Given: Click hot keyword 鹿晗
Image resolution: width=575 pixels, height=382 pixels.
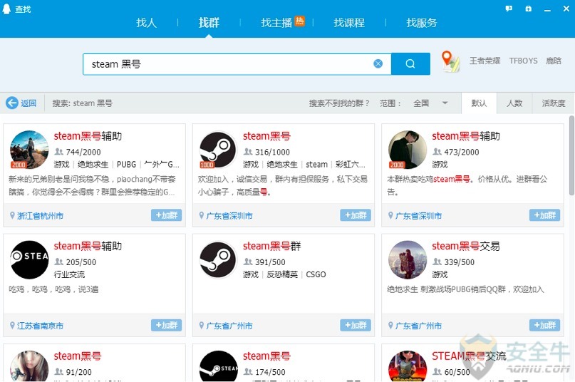Looking at the screenshot, I should click(x=554, y=61).
